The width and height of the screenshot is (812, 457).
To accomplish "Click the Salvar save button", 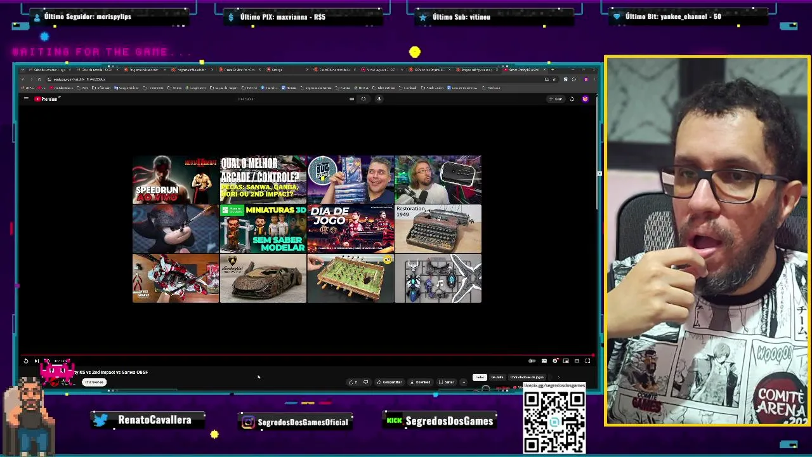I will [x=447, y=382].
